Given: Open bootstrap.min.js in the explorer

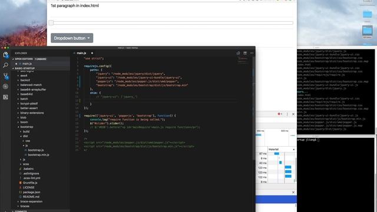Looking at the screenshot, I should (x=38, y=155).
